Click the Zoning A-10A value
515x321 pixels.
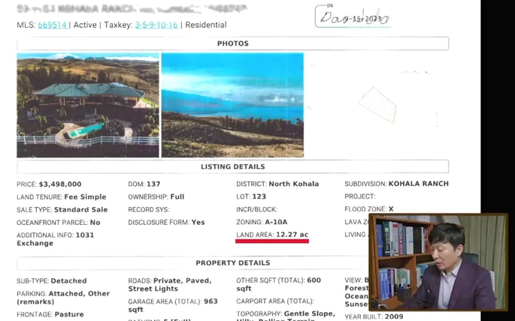click(x=276, y=222)
